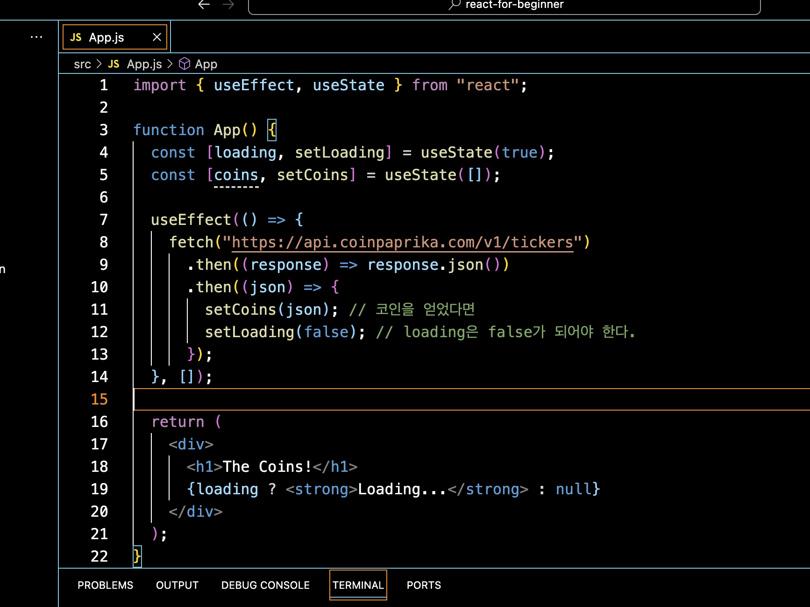Switch to the OUTPUT panel tab
Image resolution: width=810 pixels, height=607 pixels.
coord(177,585)
